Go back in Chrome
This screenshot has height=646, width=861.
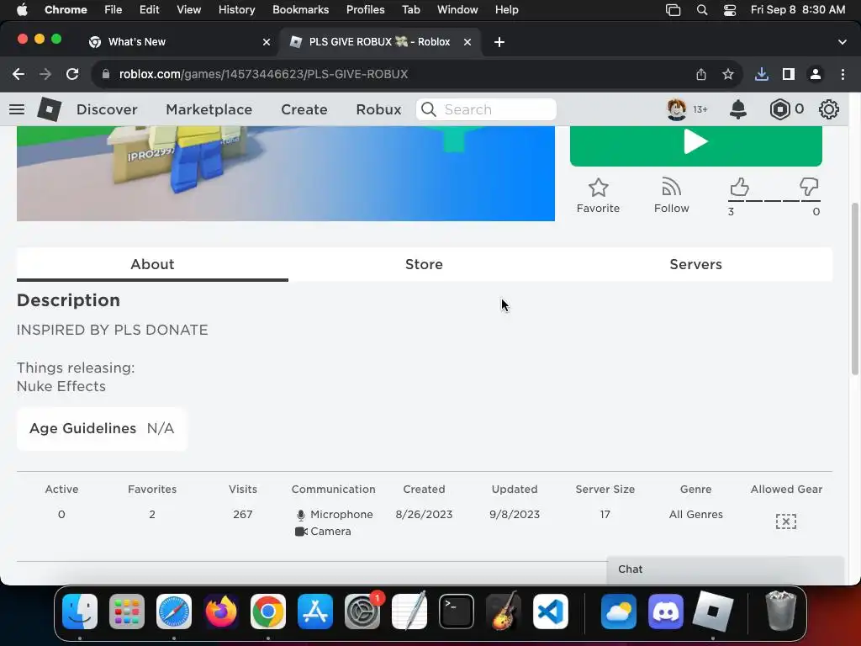click(x=18, y=74)
